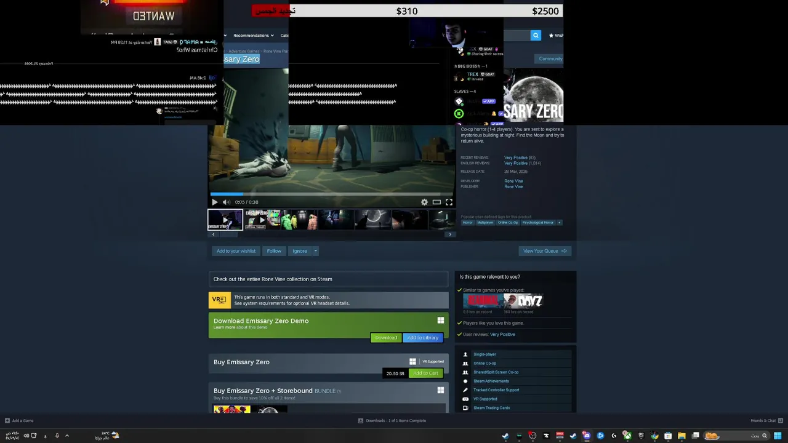Open Single-player feature link
The height and width of the screenshot is (443, 788).
pyautogui.click(x=484, y=354)
